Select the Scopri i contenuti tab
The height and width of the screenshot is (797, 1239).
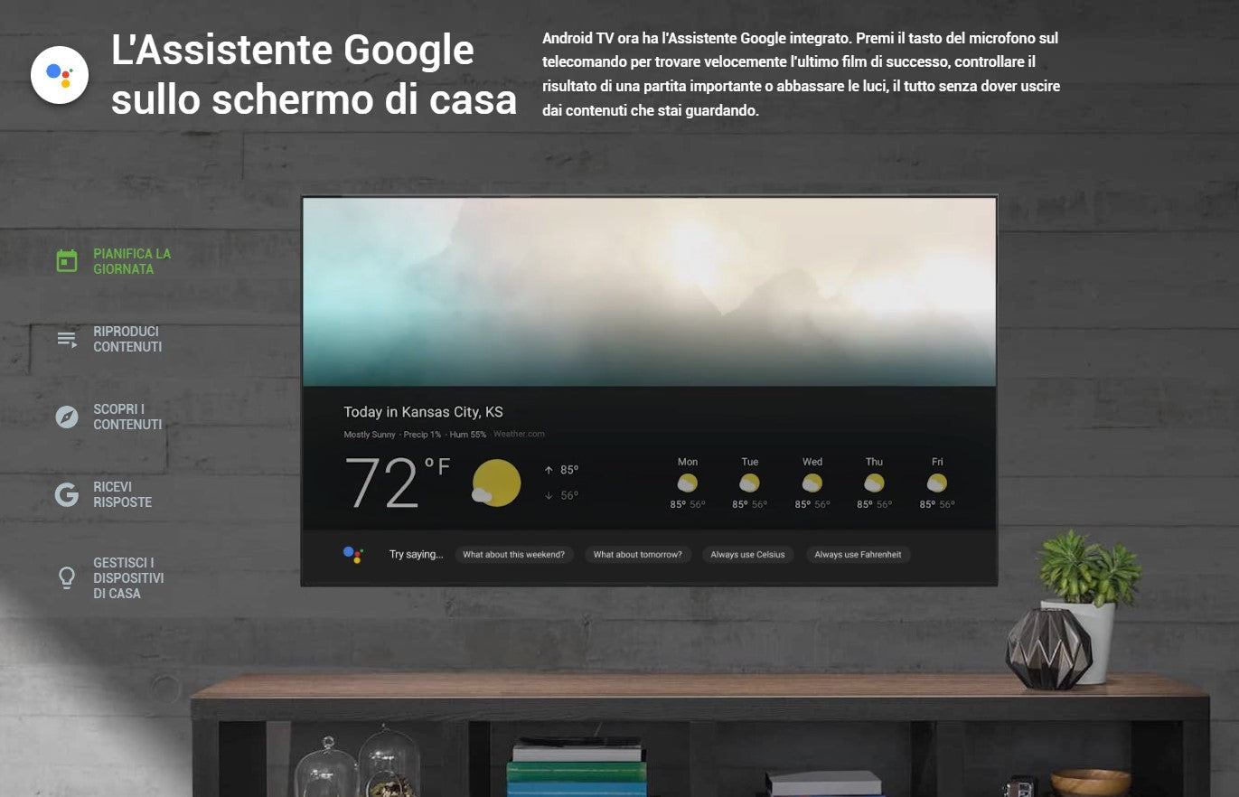click(x=127, y=417)
